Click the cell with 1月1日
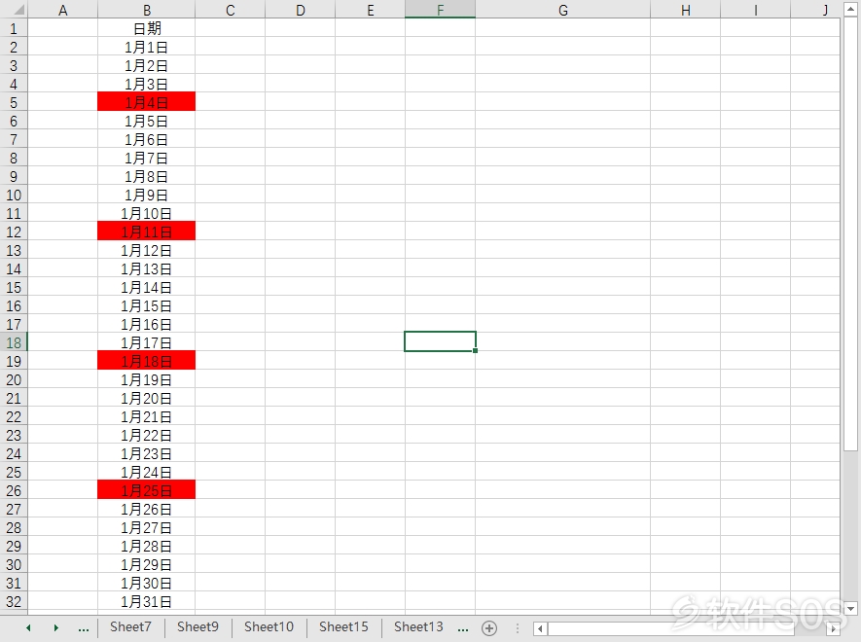Image resolution: width=861 pixels, height=642 pixels. 147,48
